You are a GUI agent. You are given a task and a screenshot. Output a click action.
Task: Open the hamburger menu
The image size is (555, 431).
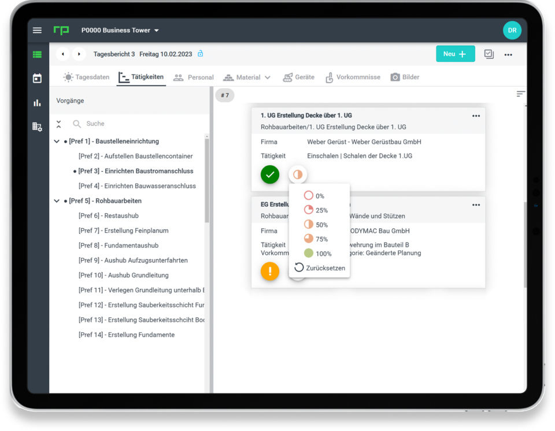click(38, 31)
